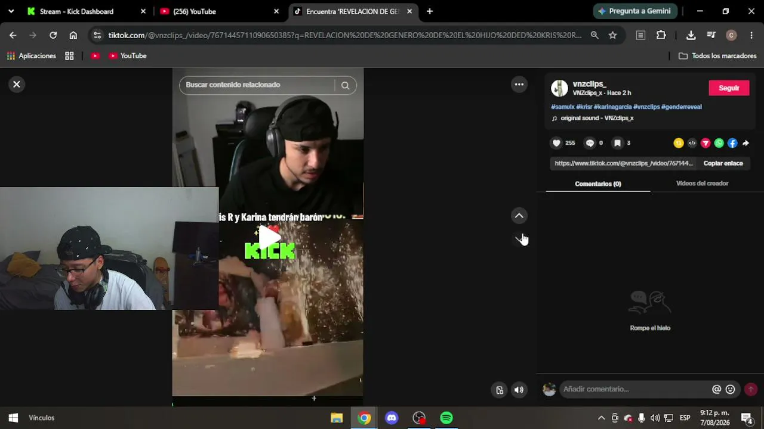Viewport: 764px width, 429px height.
Task: Open 'Todos los marcadores' folder
Action: pos(717,56)
